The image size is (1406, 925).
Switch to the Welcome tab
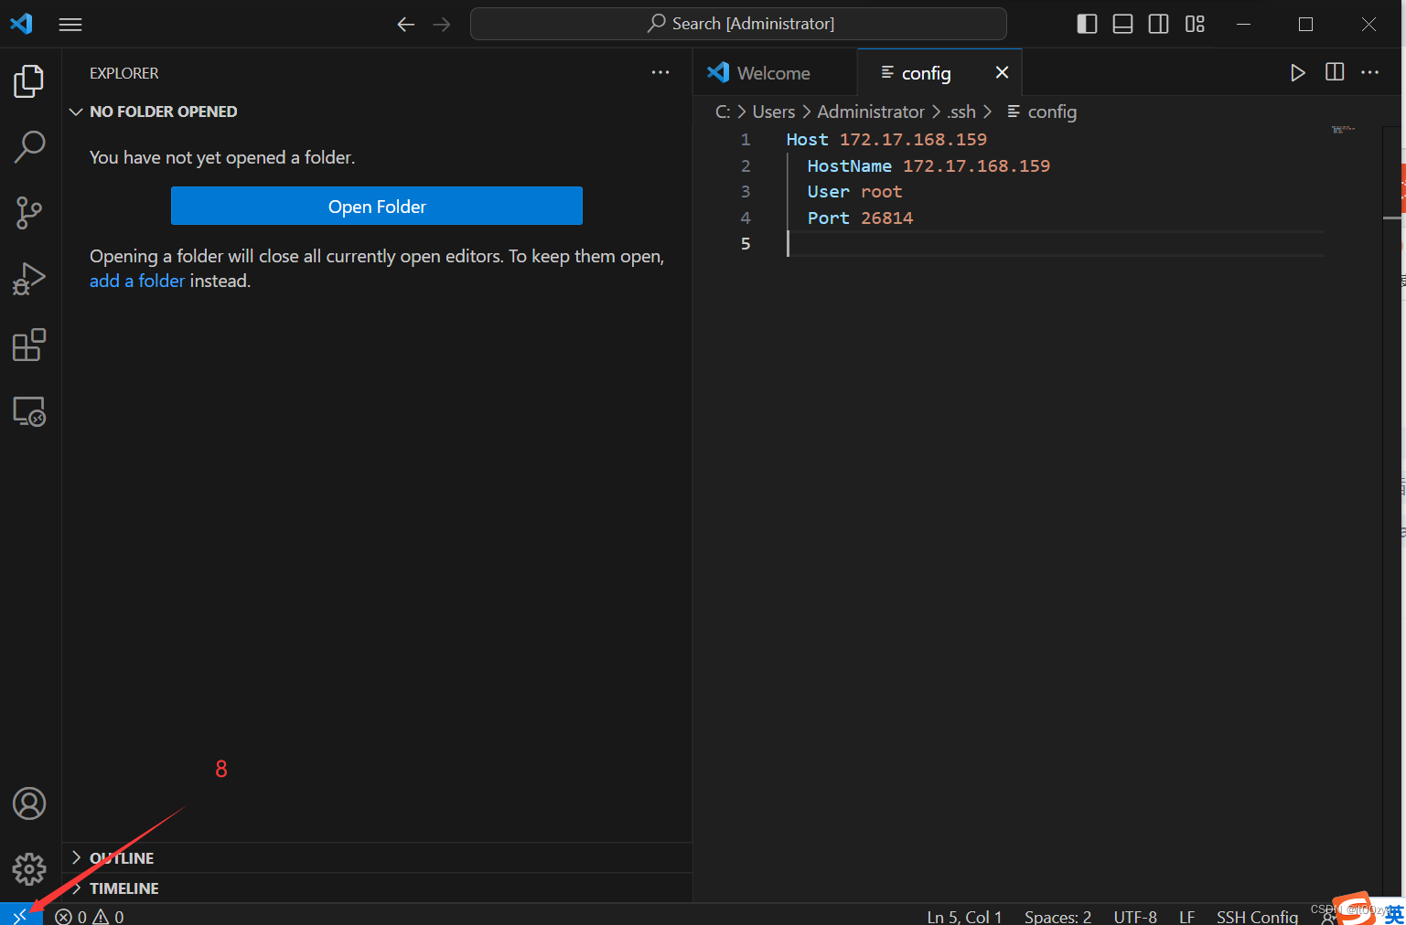pos(775,72)
